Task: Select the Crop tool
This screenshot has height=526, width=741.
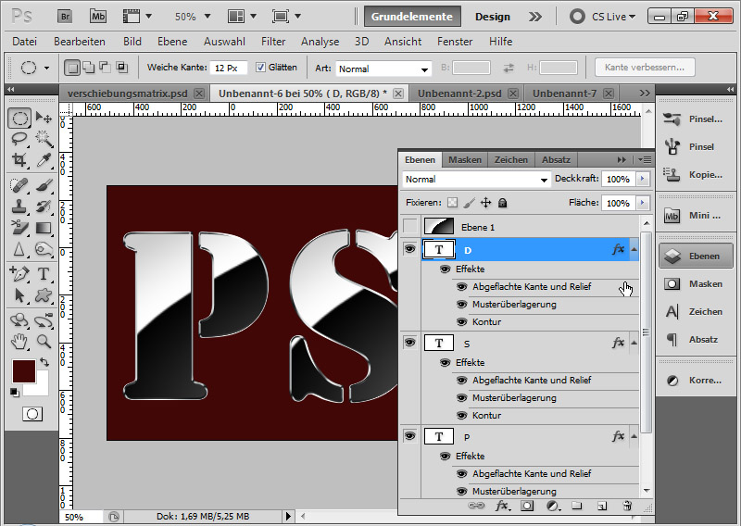Action: coord(19,160)
